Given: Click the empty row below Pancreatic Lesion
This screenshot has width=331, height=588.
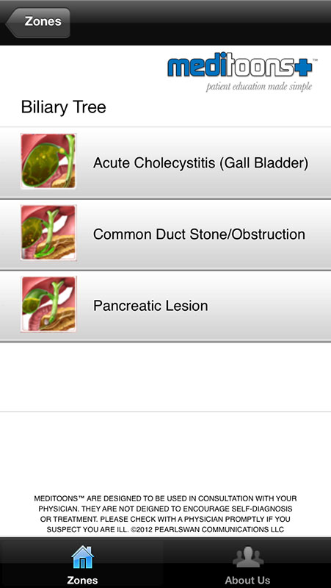Looking at the screenshot, I should 166,376.
